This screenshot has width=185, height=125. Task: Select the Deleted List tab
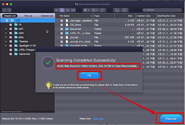(47, 16)
